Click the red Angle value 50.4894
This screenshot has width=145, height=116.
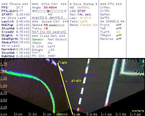(50, 8)
